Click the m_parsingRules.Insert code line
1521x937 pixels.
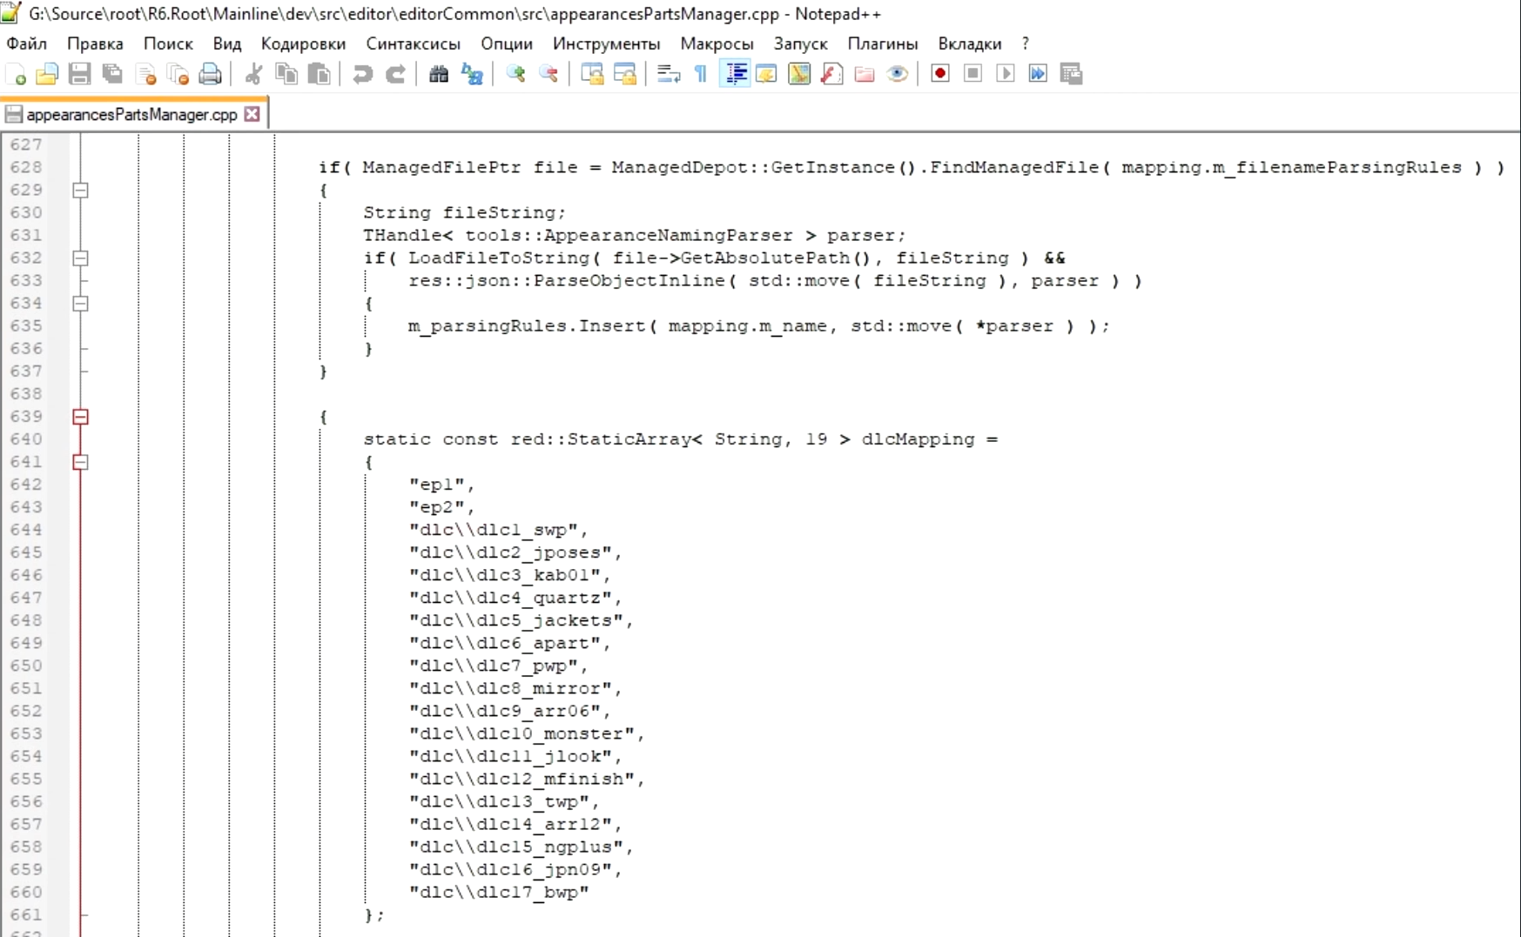tap(759, 326)
